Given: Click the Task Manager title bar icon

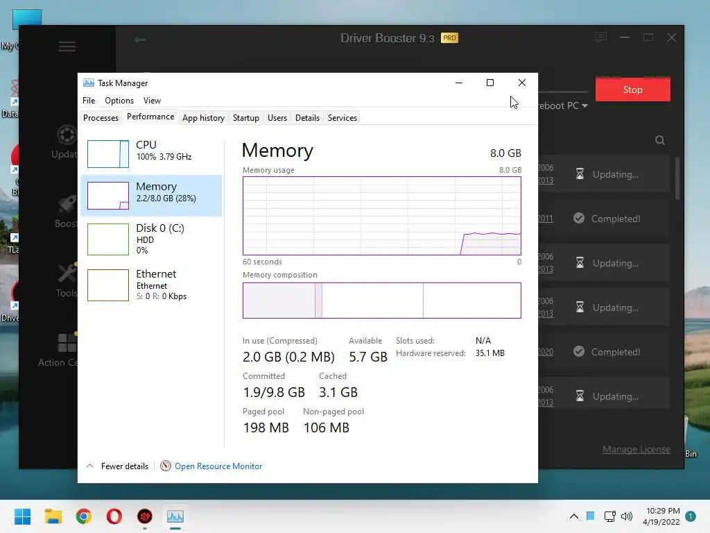Looking at the screenshot, I should pos(89,83).
